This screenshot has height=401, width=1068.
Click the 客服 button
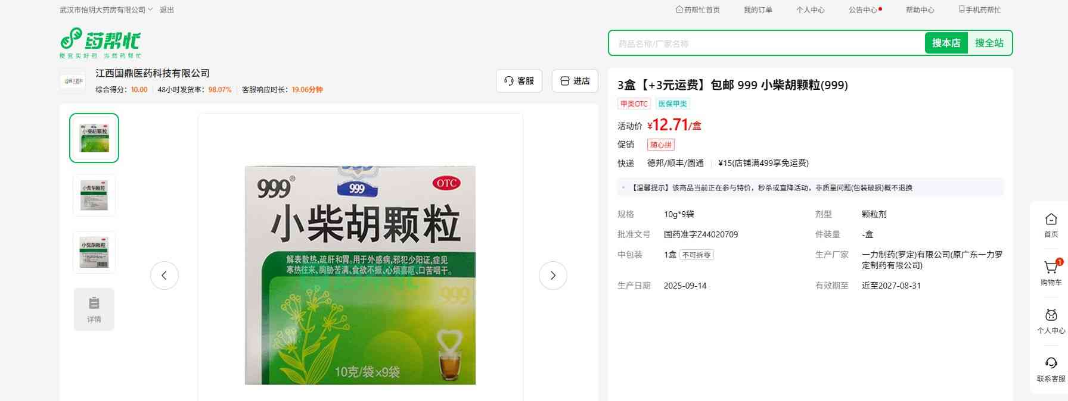(519, 81)
